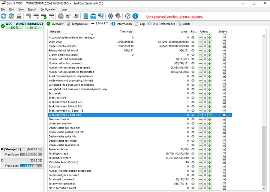
Task: Toggle Enable checkbox for Seeks between 0 and 1/12
Action: [x=224, y=115]
